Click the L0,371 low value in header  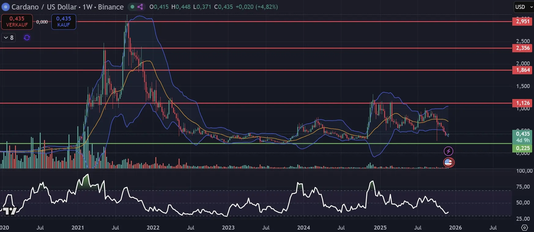[202, 7]
